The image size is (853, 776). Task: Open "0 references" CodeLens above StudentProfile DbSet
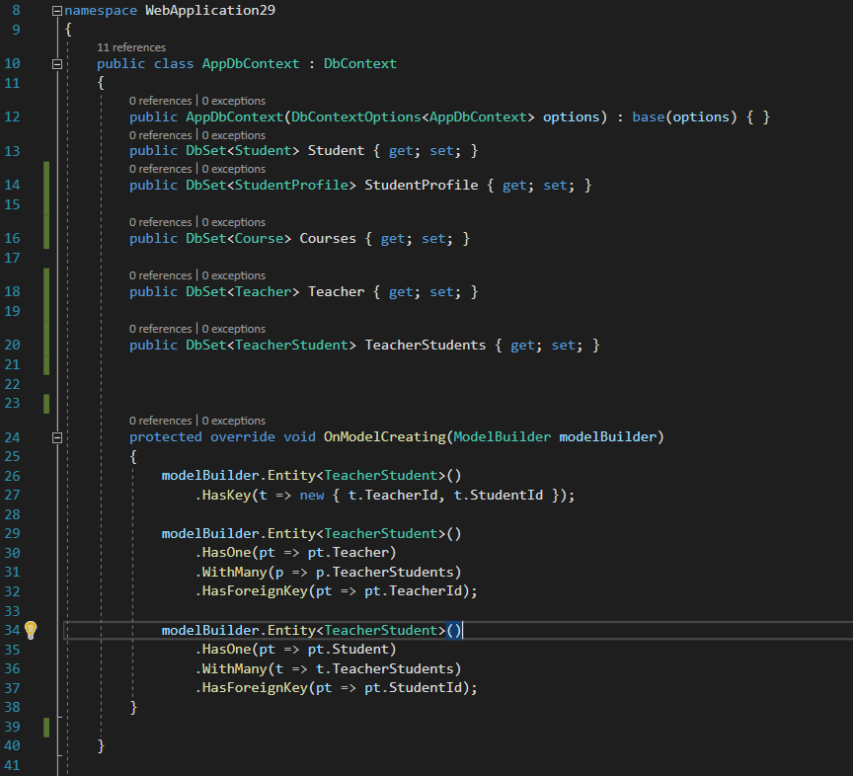161,169
